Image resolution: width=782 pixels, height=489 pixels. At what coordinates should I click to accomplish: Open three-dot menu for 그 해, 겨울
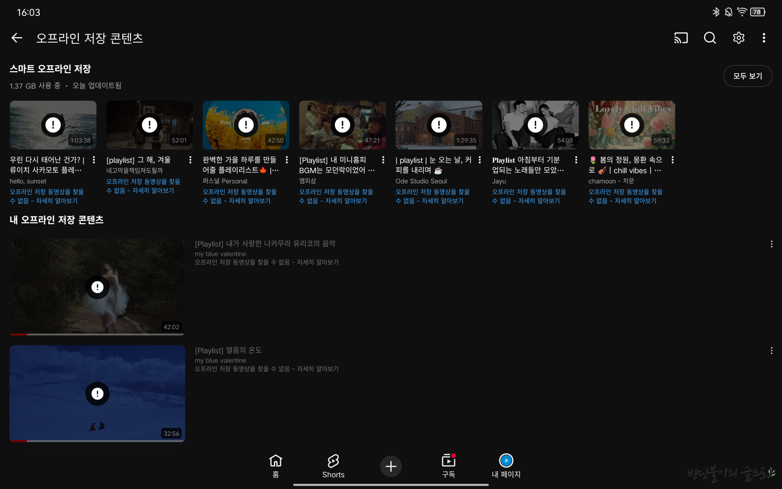pyautogui.click(x=190, y=160)
